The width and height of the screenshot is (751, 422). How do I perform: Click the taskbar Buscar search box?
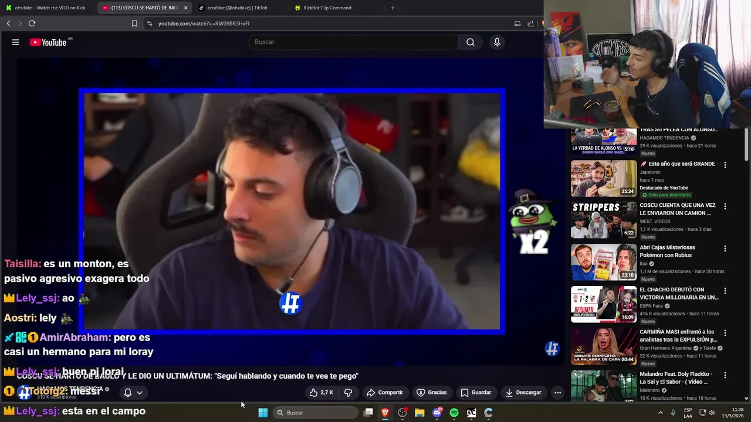[316, 413]
